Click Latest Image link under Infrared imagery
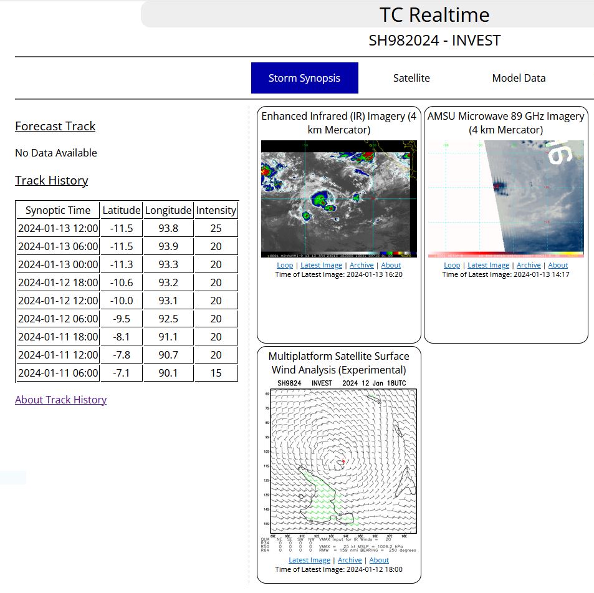 click(321, 265)
